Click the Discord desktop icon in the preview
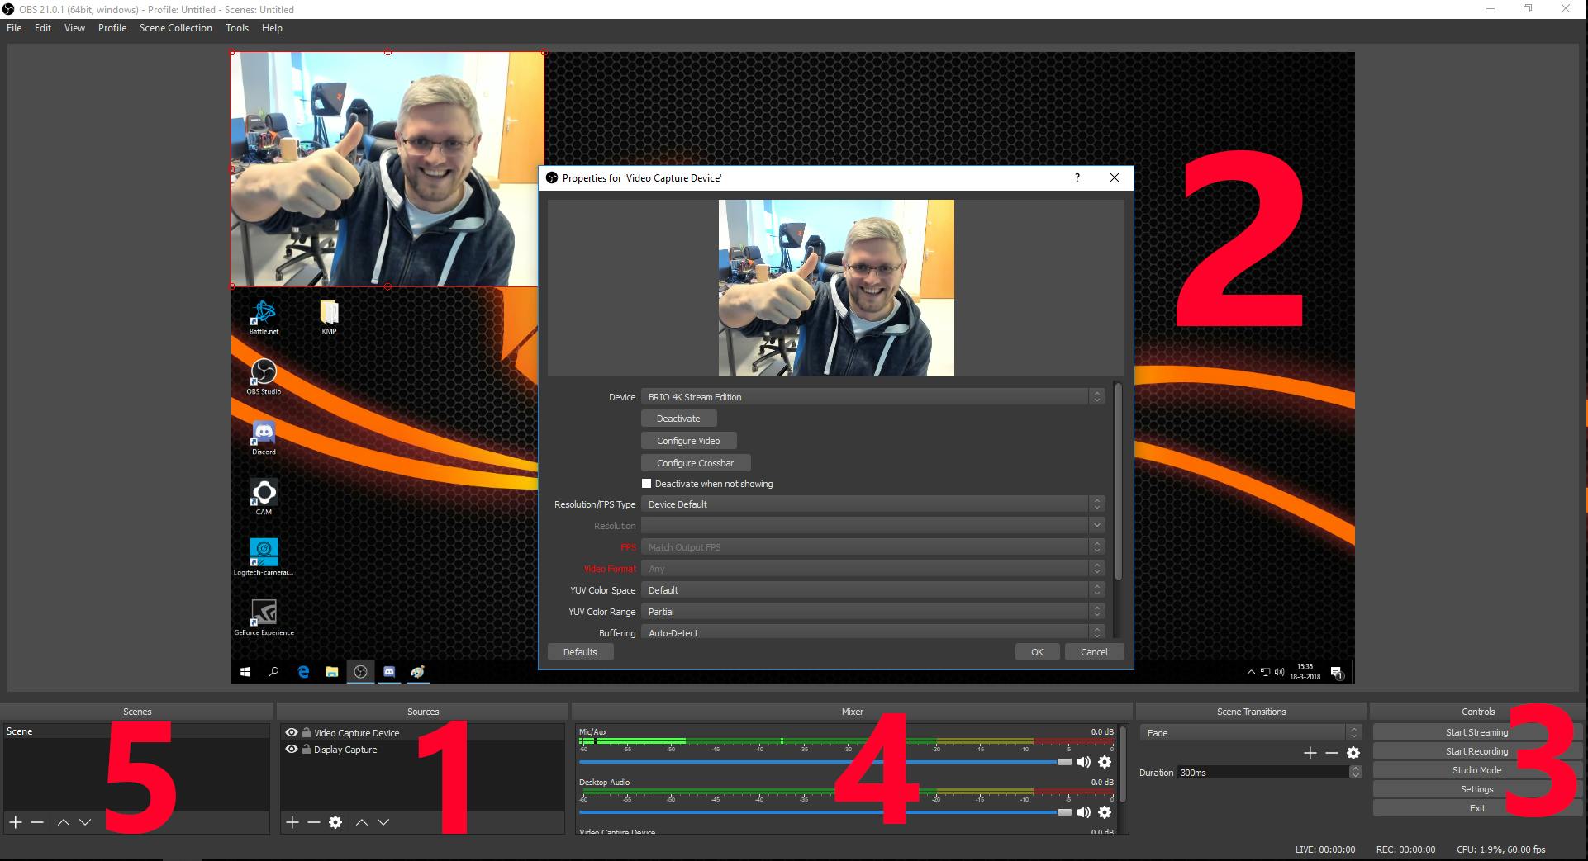 (x=264, y=437)
